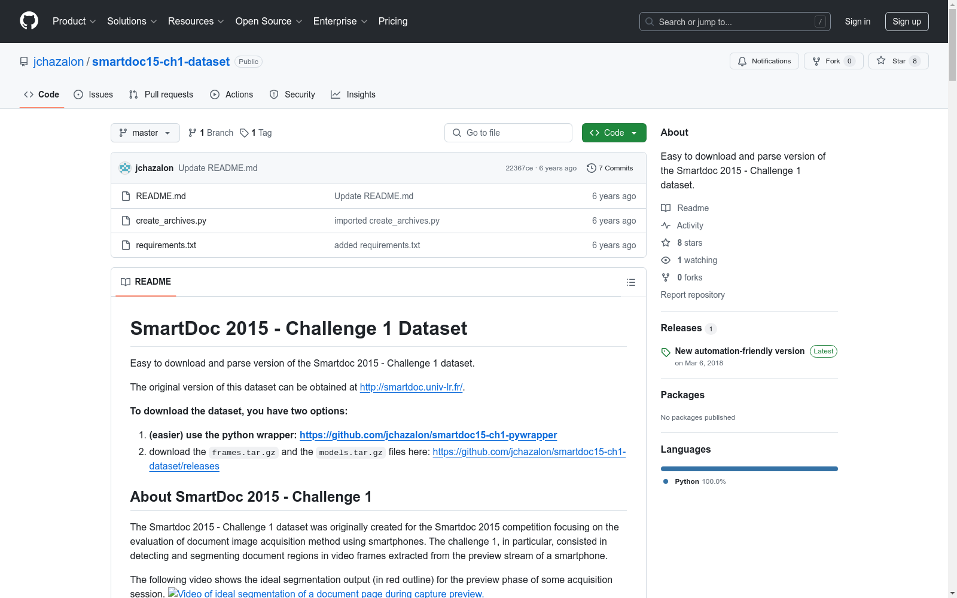Open 'added requirements.txt' commit message
Image resolution: width=957 pixels, height=598 pixels.
tap(377, 245)
